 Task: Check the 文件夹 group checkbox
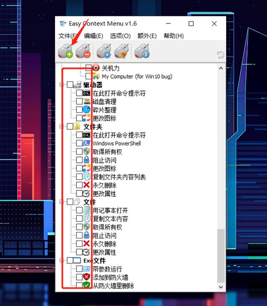click(70, 126)
